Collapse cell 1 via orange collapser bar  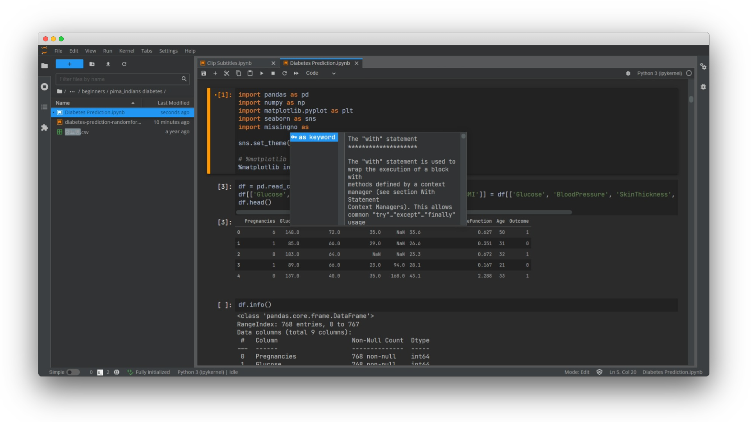209,131
